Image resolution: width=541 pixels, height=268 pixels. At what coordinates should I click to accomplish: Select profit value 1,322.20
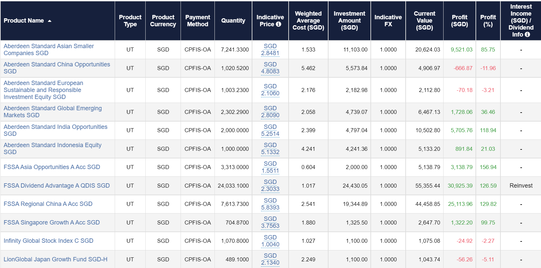point(462,223)
